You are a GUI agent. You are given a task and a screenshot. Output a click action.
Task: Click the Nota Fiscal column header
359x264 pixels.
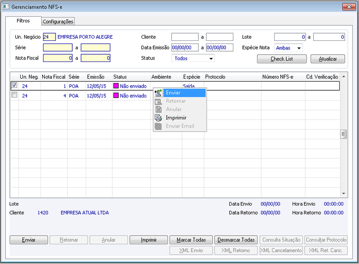click(x=54, y=77)
